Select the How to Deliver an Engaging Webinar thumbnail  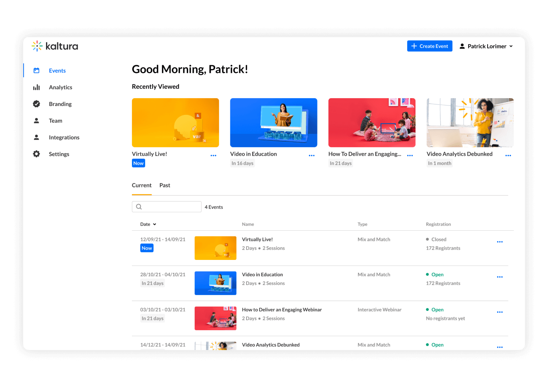pos(215,318)
